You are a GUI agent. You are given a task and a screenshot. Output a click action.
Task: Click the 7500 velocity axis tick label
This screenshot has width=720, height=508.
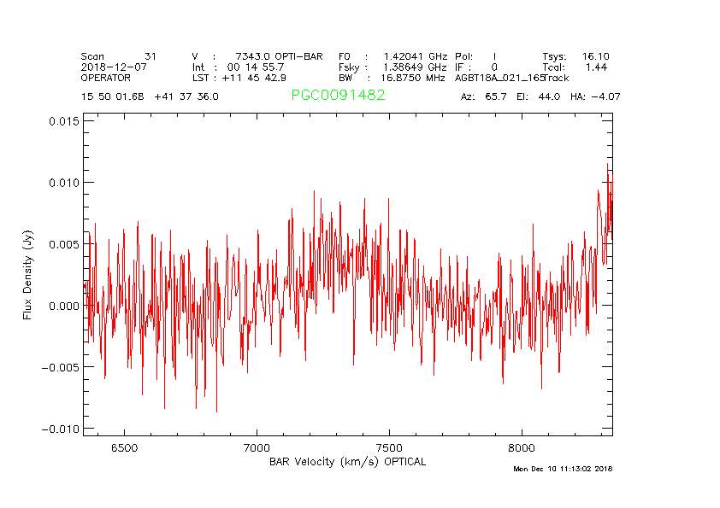389,447
